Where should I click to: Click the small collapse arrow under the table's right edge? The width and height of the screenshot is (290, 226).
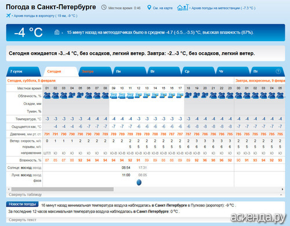pos(281,195)
